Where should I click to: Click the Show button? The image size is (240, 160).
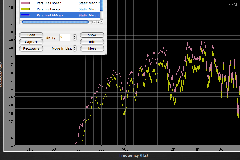(92, 35)
